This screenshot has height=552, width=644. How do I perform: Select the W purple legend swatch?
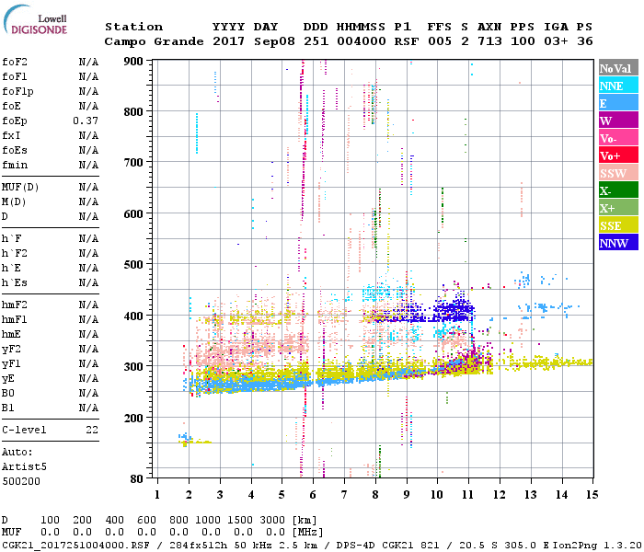(617, 121)
